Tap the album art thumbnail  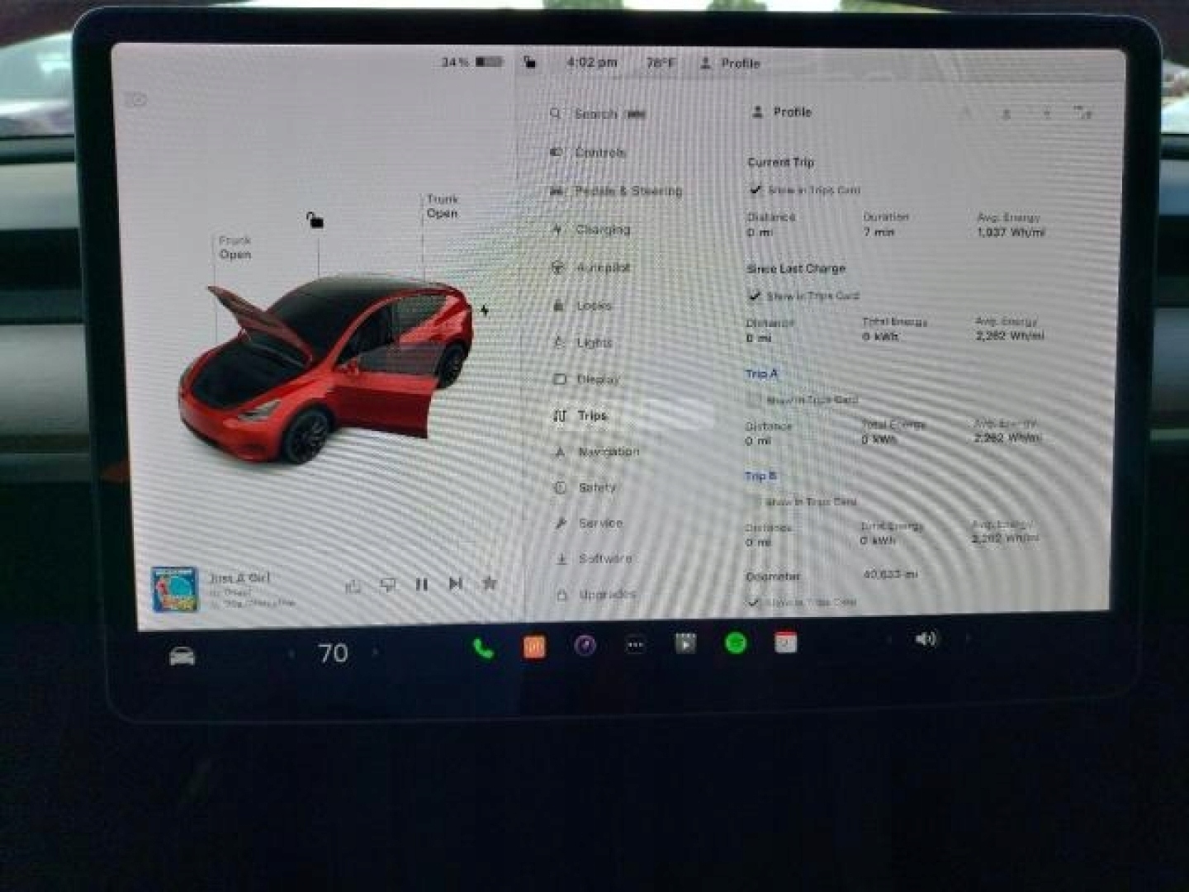coord(175,589)
